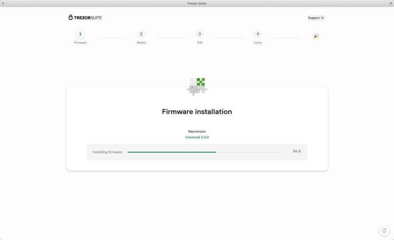Click the New Version label

(x=197, y=131)
